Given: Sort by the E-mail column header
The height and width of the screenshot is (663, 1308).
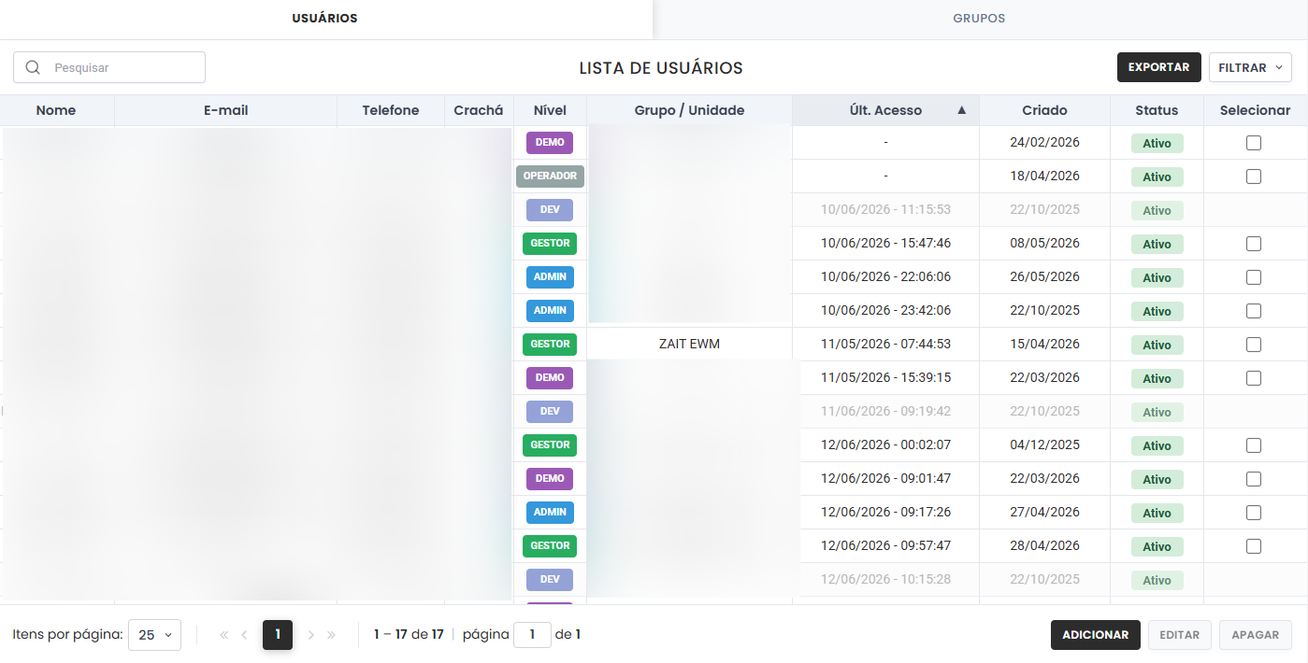Looking at the screenshot, I should coord(226,110).
